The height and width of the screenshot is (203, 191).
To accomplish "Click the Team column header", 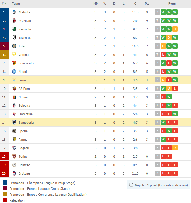I will (16, 4).
